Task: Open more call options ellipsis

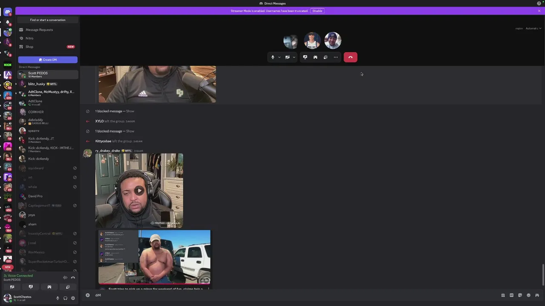Action: (336, 57)
